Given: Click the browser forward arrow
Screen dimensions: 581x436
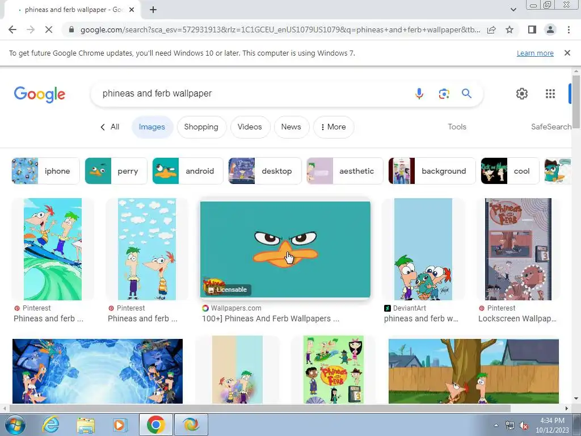Looking at the screenshot, I should point(31,30).
